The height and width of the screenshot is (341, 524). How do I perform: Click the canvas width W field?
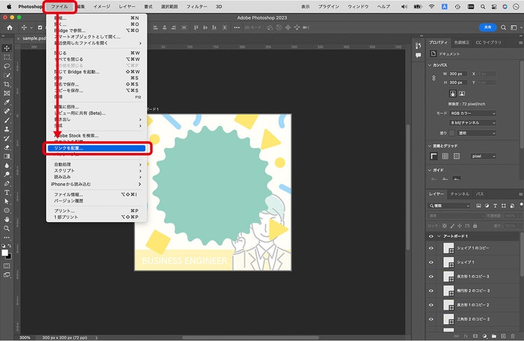[x=458, y=74]
